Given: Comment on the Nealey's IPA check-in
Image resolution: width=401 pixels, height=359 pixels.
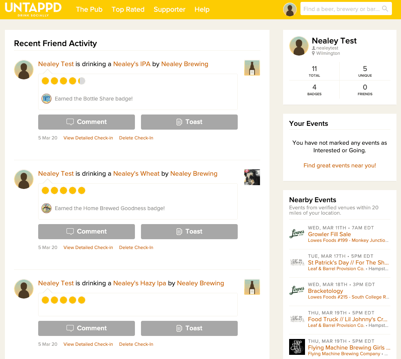Looking at the screenshot, I should point(87,122).
